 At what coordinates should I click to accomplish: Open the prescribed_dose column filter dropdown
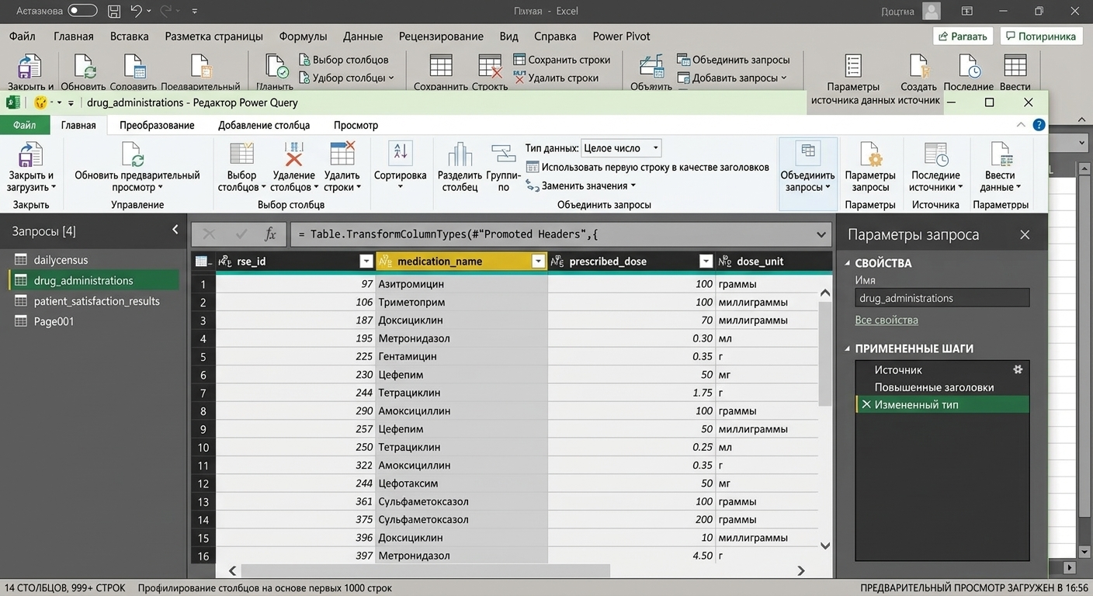pos(706,262)
